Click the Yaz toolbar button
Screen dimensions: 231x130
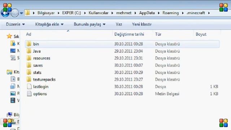(119, 24)
